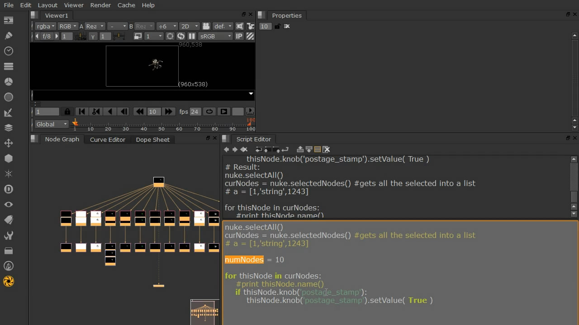Show input only in Script Editor
The image size is (579, 325).
pyautogui.click(x=300, y=149)
